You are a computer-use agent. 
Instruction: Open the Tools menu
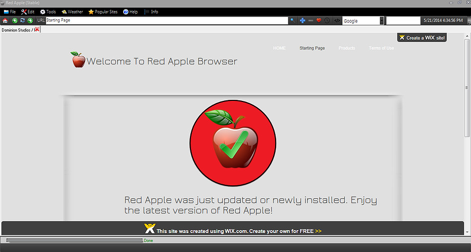click(x=48, y=12)
